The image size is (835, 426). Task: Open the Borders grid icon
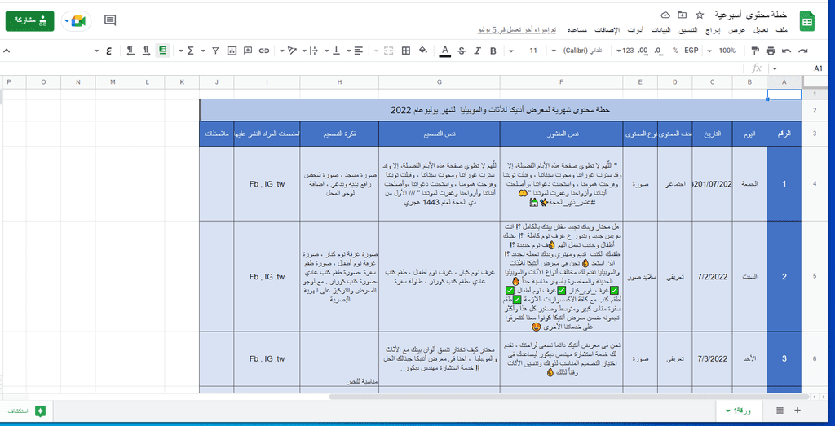tap(406, 51)
